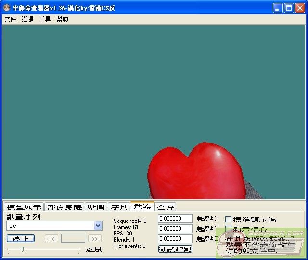Step to next frame with >> button
This screenshot has width=308, height=260.
click(x=95, y=238)
